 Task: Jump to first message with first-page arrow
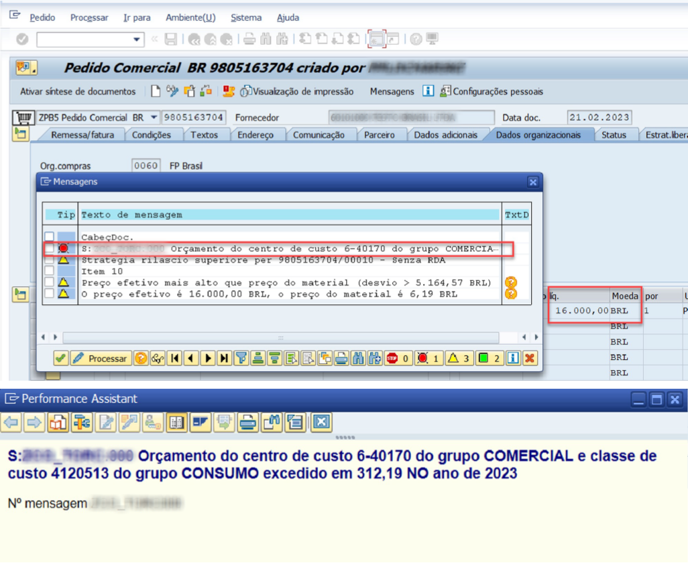[x=175, y=359]
